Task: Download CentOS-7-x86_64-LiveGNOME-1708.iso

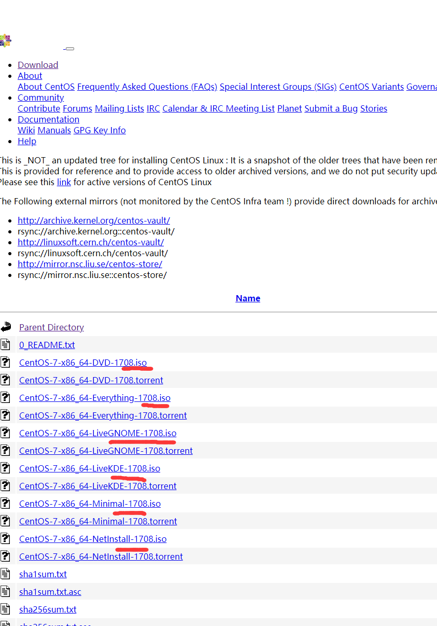Action: pyautogui.click(x=98, y=433)
